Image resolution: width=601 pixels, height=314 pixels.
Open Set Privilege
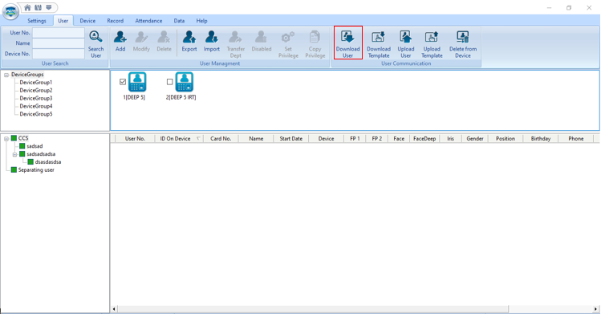pos(288,37)
